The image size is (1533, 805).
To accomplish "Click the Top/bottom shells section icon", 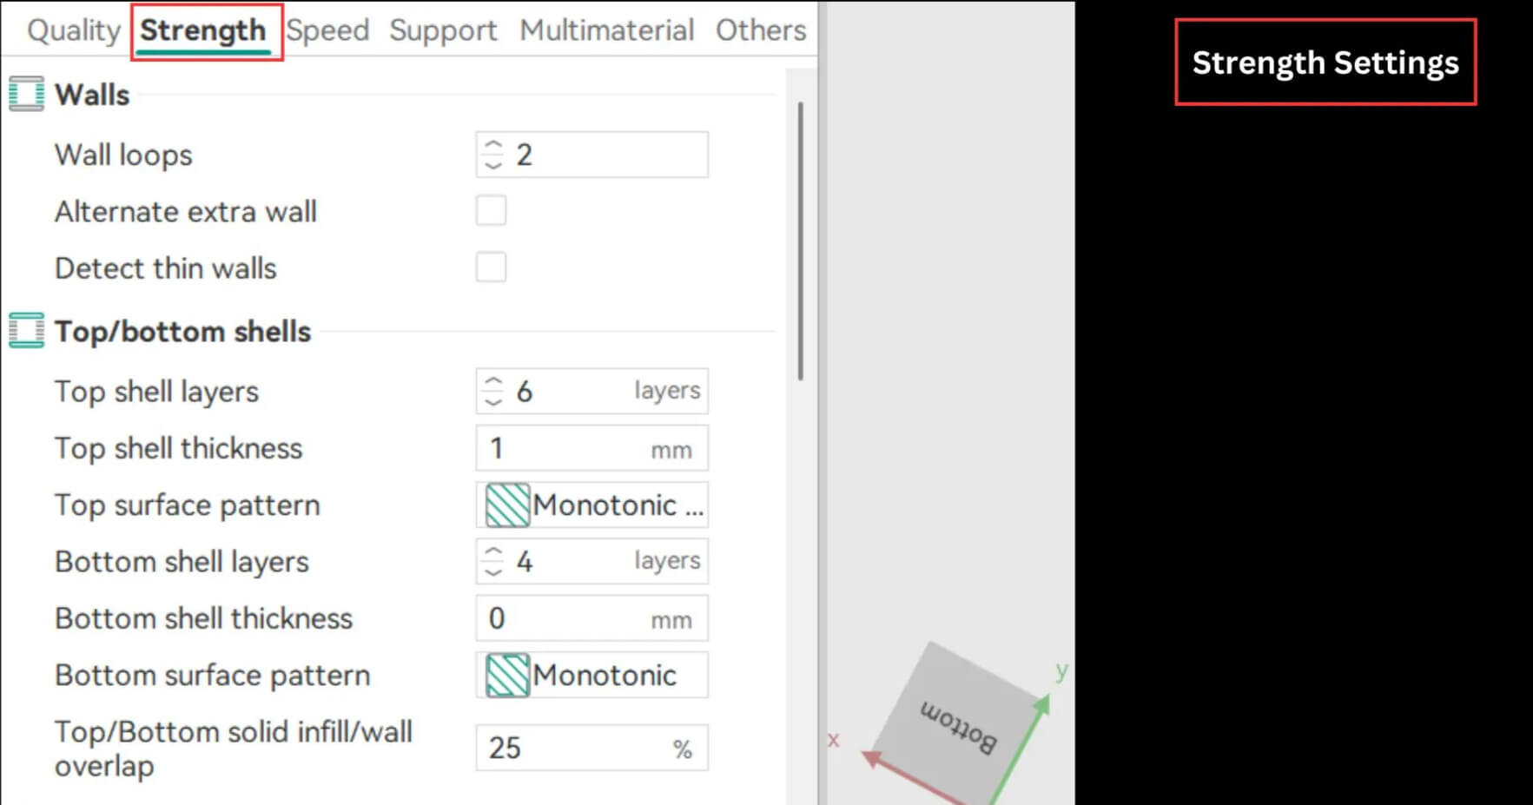I will [x=26, y=331].
